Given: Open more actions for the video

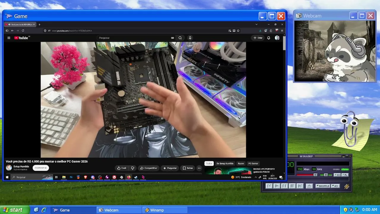Looking at the screenshot, I should [199, 168].
